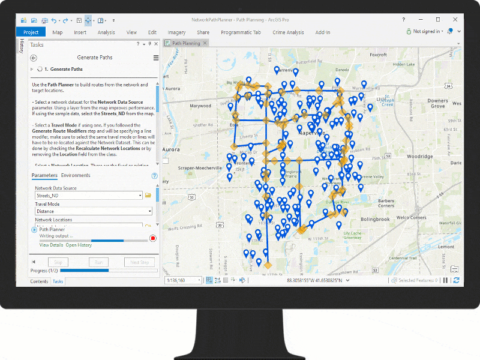
Task: Click the Undo arrow icon
Action: pos(54,20)
